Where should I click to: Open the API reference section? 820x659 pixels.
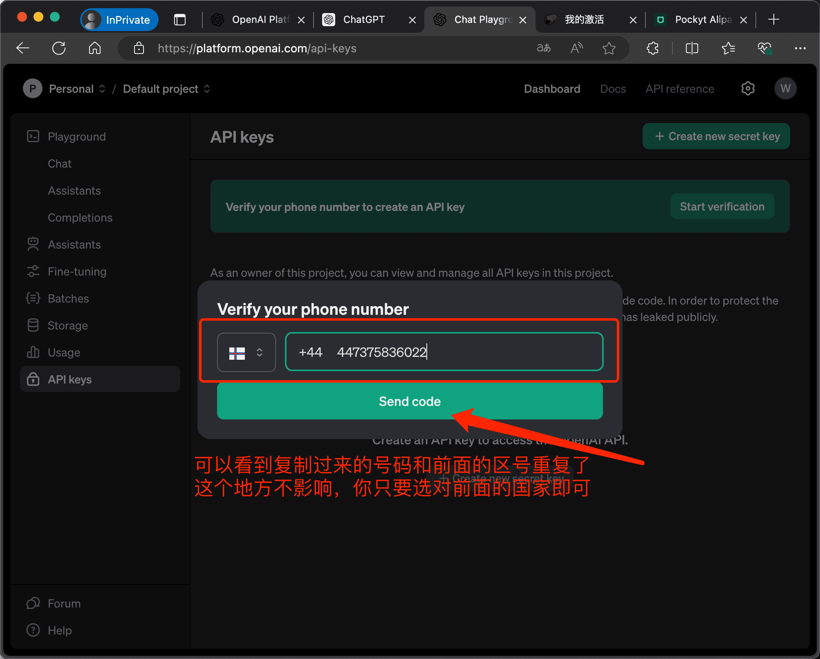[680, 89]
